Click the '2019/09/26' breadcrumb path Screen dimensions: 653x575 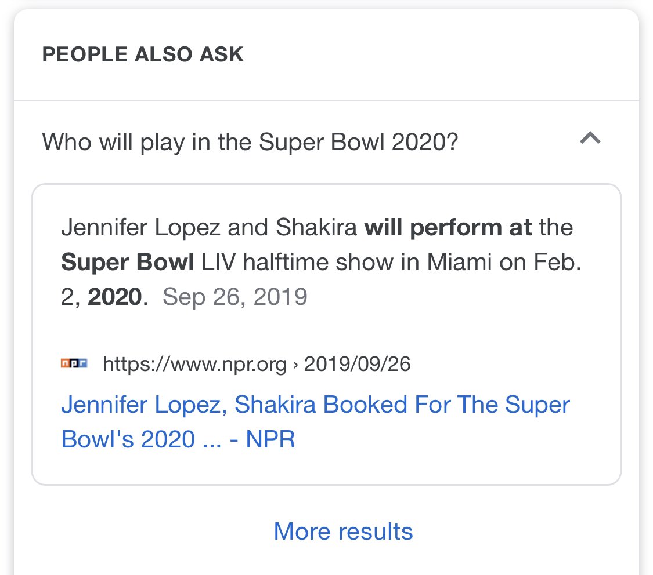point(357,364)
